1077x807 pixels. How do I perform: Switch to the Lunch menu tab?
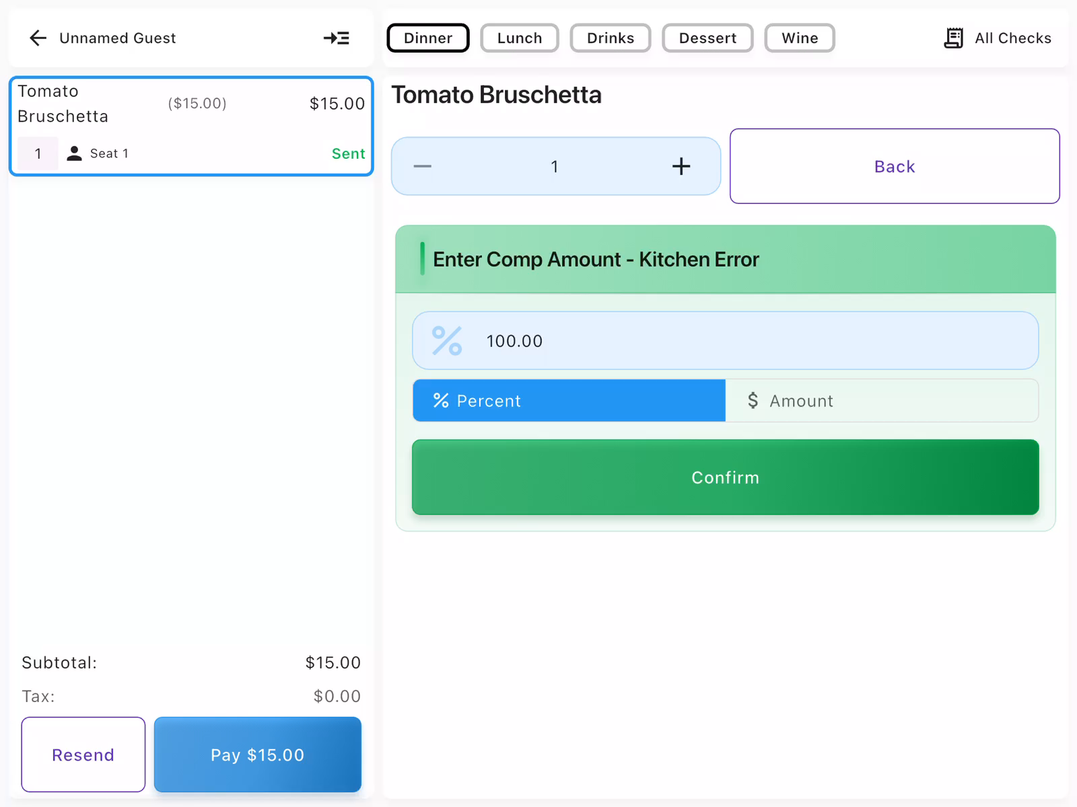click(x=520, y=38)
